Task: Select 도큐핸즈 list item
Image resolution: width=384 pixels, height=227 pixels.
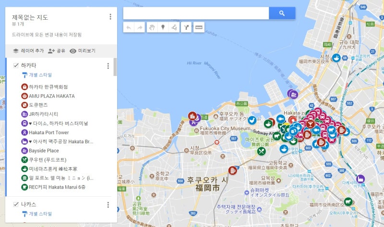Action: click(x=38, y=105)
